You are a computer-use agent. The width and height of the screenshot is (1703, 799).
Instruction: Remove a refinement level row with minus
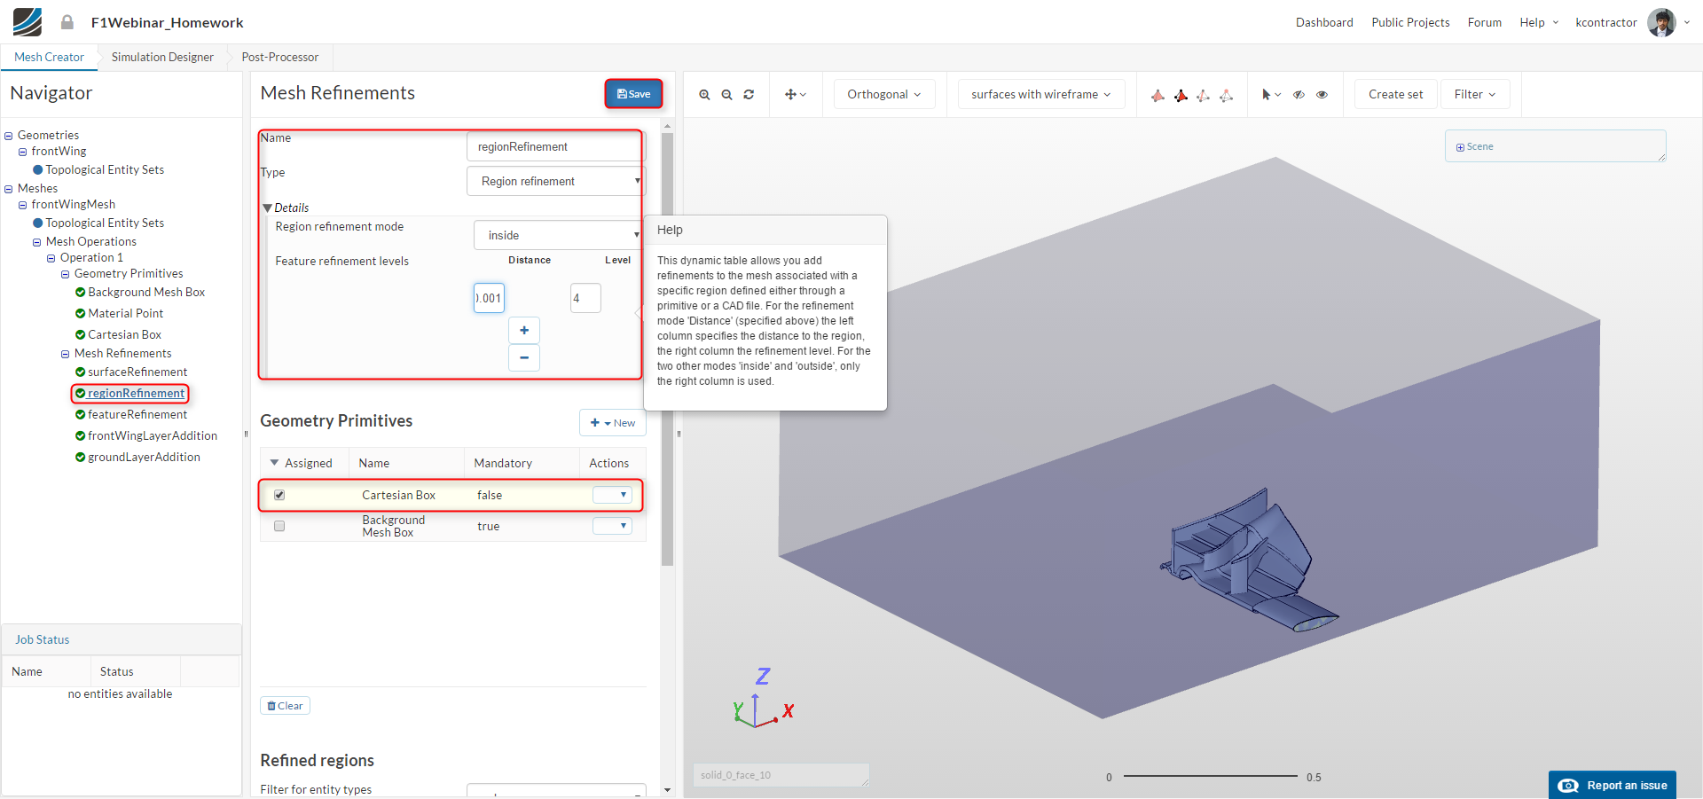pyautogui.click(x=524, y=357)
